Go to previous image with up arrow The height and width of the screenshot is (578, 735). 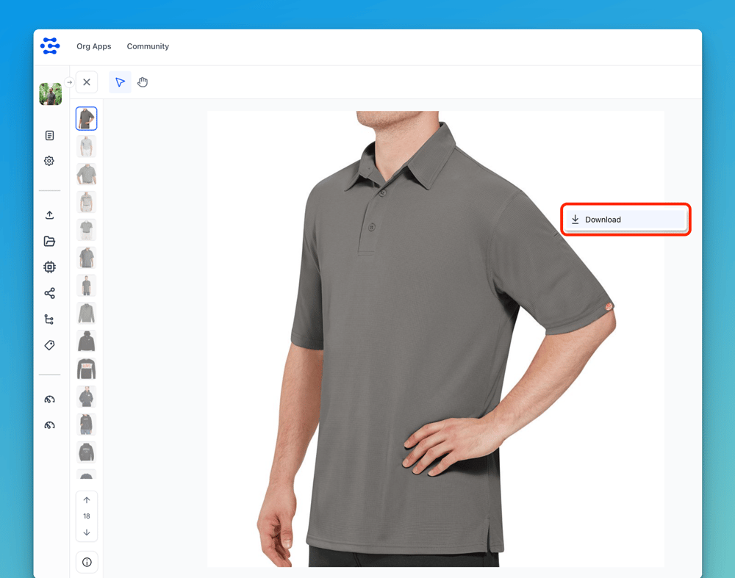click(87, 500)
